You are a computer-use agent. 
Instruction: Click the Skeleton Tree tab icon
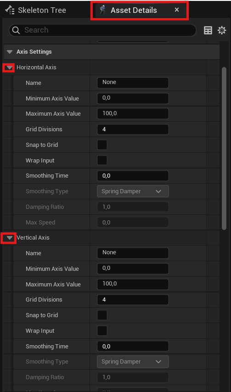(x=10, y=10)
